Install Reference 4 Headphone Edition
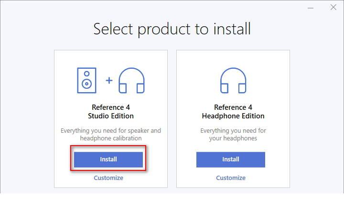 (231, 159)
